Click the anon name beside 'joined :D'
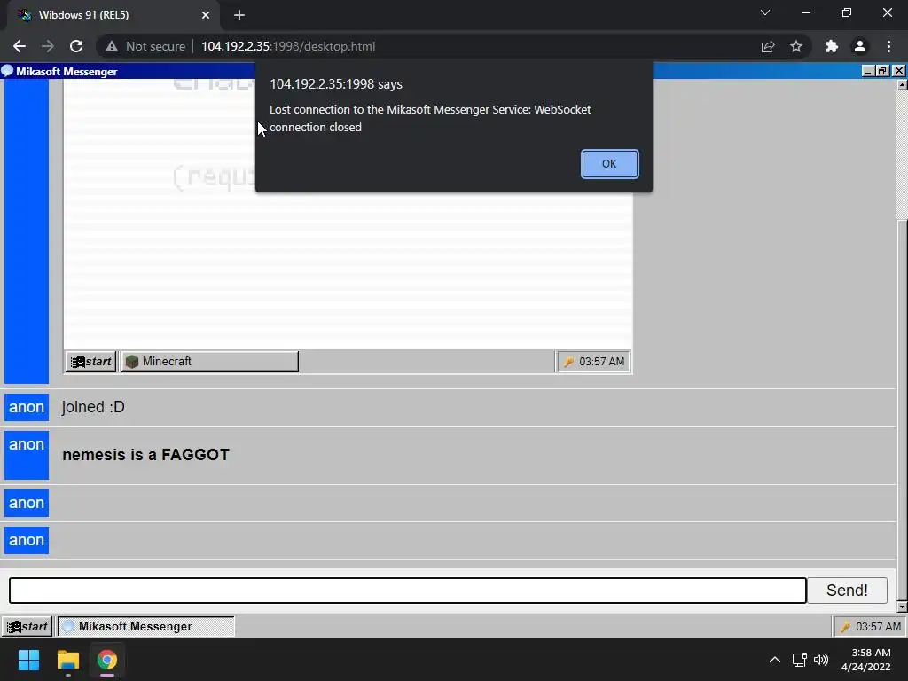Image resolution: width=908 pixels, height=681 pixels. coord(27,407)
